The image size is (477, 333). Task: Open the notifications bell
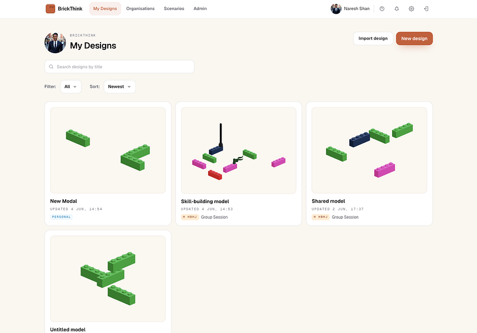[x=396, y=9]
